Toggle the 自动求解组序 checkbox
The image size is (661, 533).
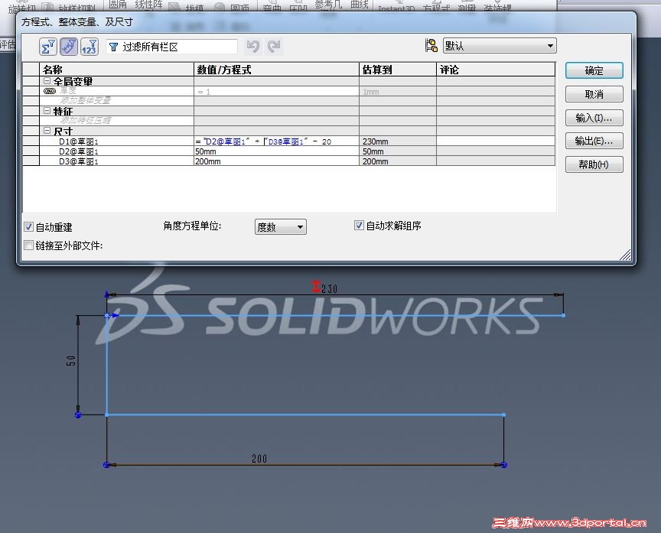pos(359,226)
